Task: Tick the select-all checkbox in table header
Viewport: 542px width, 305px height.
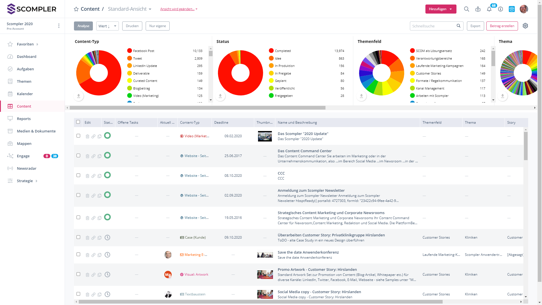Action: click(78, 122)
